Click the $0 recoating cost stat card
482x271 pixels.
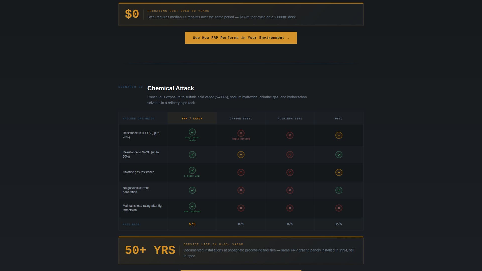241,14
